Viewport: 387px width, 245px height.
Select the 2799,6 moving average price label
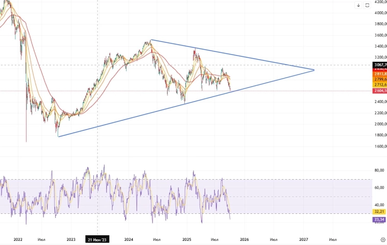pos(380,79)
